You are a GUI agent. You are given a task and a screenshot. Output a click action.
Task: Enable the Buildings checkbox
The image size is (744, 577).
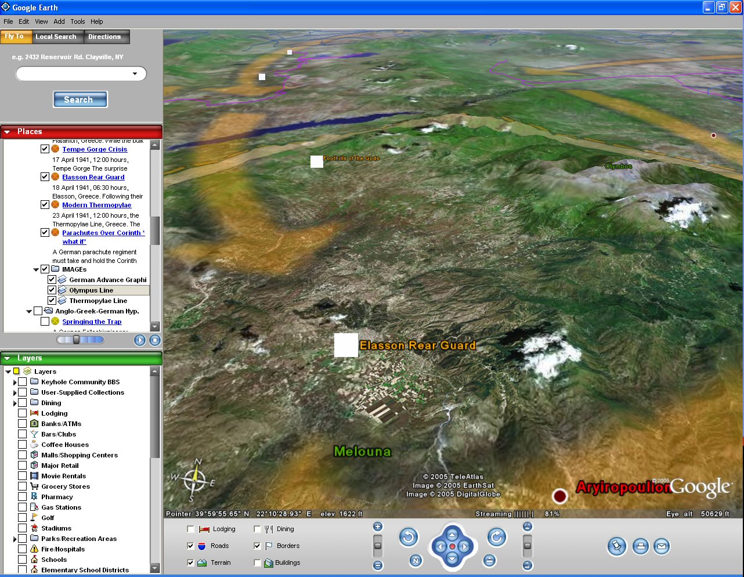pos(257,562)
